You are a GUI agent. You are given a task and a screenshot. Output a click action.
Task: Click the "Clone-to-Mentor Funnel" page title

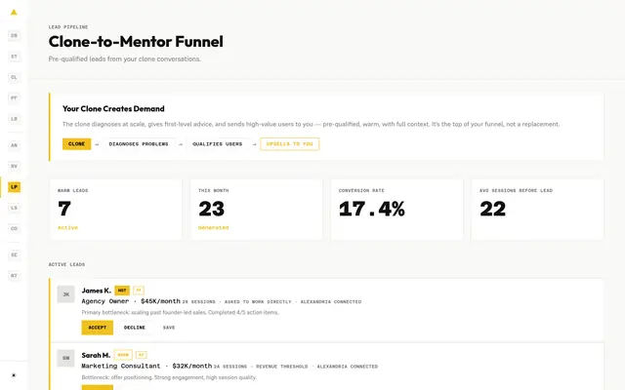pos(136,41)
